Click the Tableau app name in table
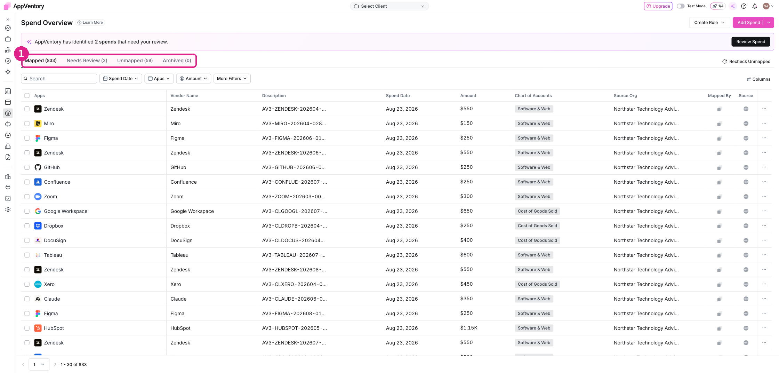The image size is (779, 373). point(53,255)
